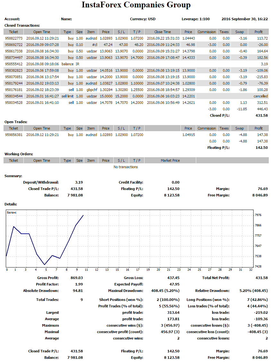Click the Short Positions value 2 (100.00%)
The width and height of the screenshot is (271, 363).
click(168, 300)
